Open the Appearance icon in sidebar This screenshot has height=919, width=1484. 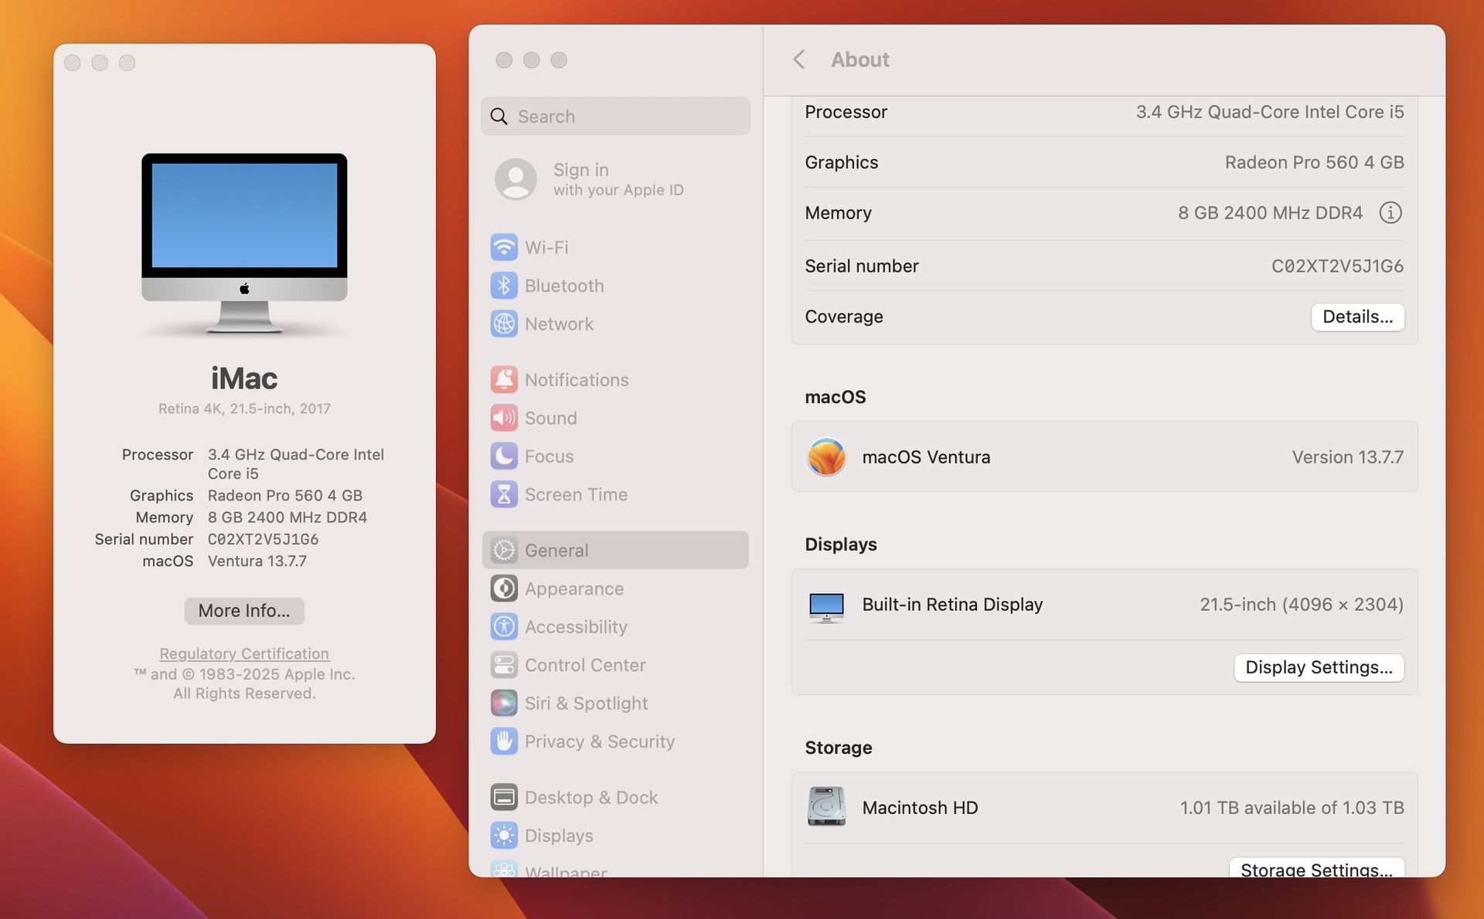coord(504,588)
